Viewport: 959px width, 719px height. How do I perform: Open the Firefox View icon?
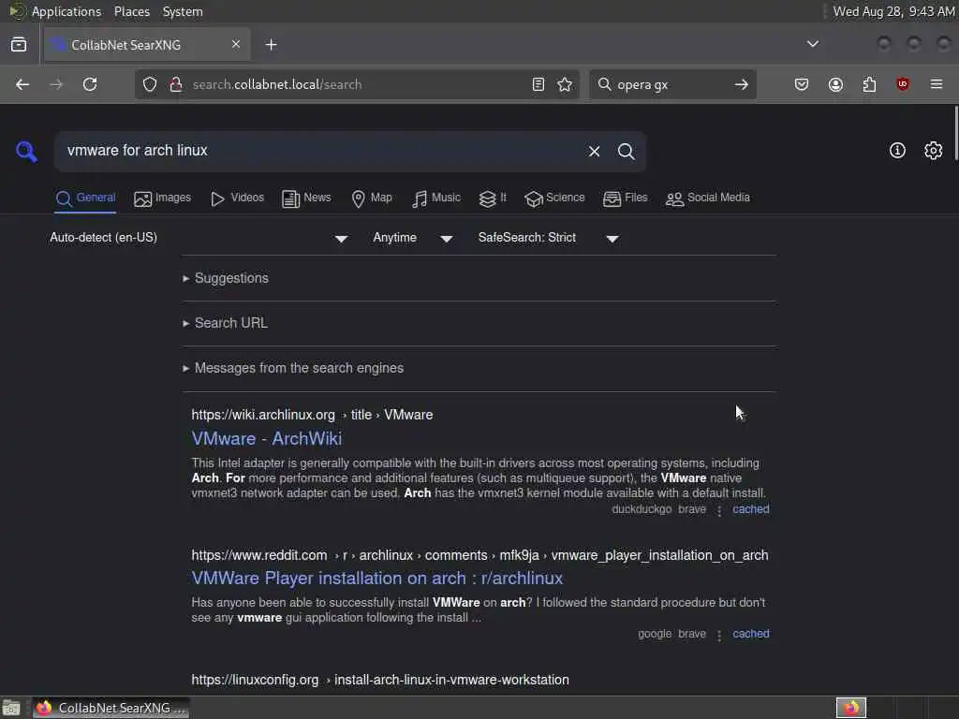[19, 45]
